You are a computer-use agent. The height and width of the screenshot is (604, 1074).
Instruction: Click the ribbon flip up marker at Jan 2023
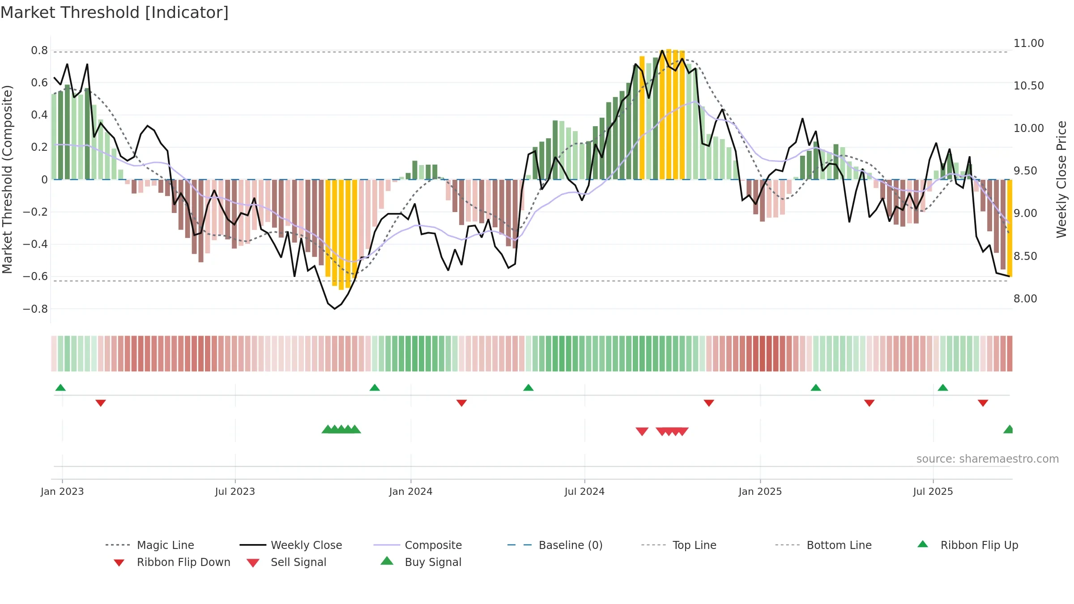click(x=60, y=387)
